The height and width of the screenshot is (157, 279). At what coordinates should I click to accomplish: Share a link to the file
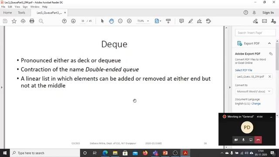pyautogui.click(x=255, y=21)
